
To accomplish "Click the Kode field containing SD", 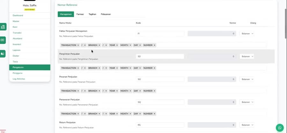I will click(160, 56).
